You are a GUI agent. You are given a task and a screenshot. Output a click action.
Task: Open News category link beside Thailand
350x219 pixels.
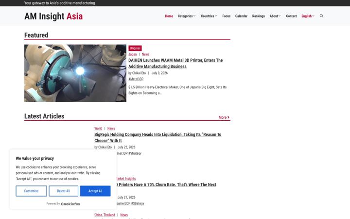[x=124, y=215]
